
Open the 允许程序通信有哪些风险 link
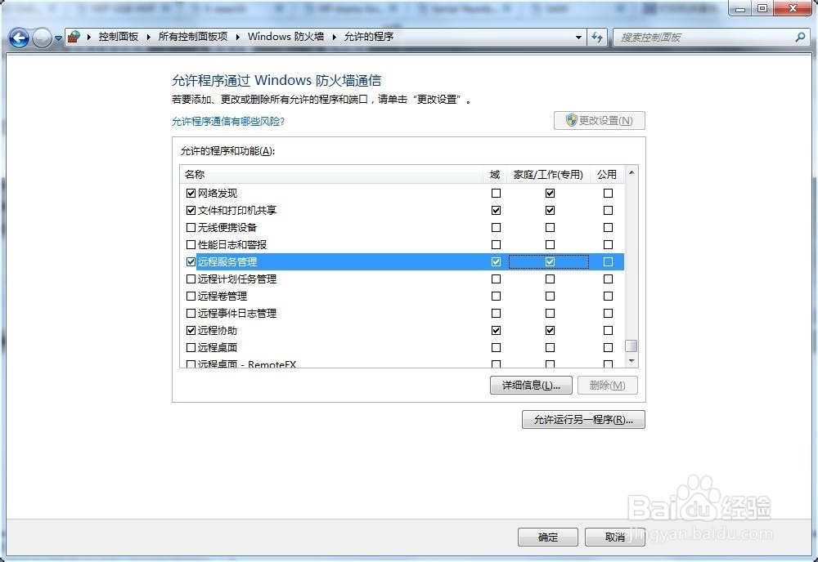pyautogui.click(x=228, y=122)
